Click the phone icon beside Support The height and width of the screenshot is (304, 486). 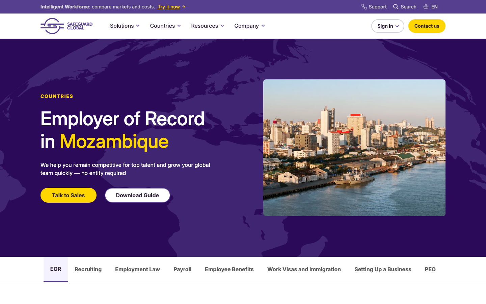364,7
